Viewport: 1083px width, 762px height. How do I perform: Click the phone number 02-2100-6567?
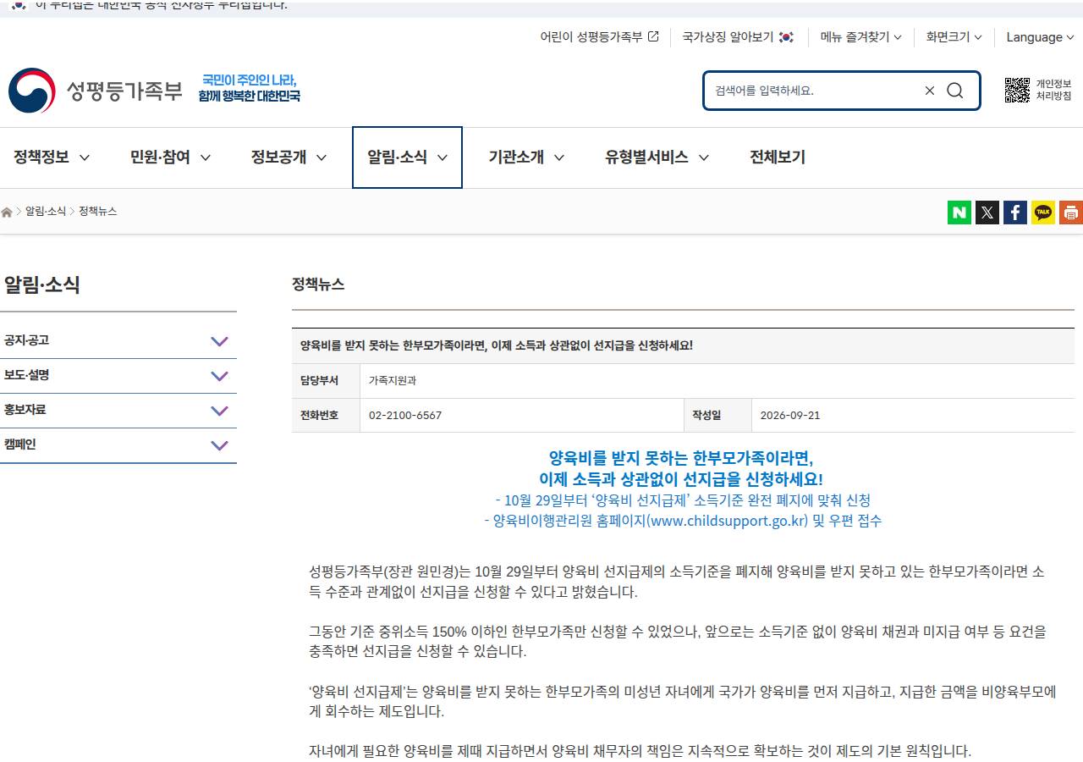pos(405,416)
